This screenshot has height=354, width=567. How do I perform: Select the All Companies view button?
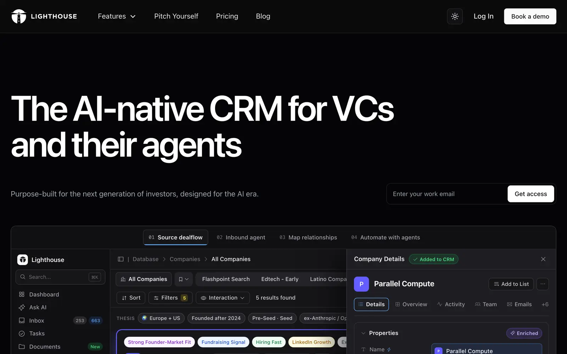[x=144, y=279]
